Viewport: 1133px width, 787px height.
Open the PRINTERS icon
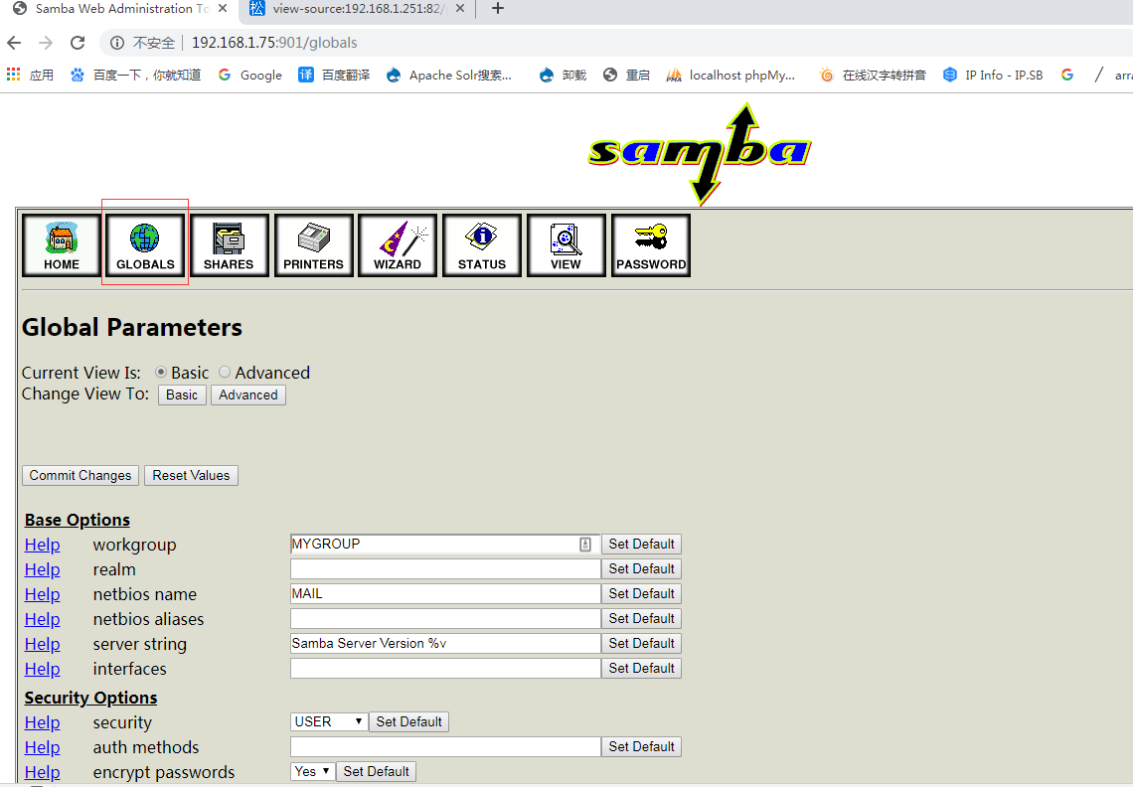(314, 245)
